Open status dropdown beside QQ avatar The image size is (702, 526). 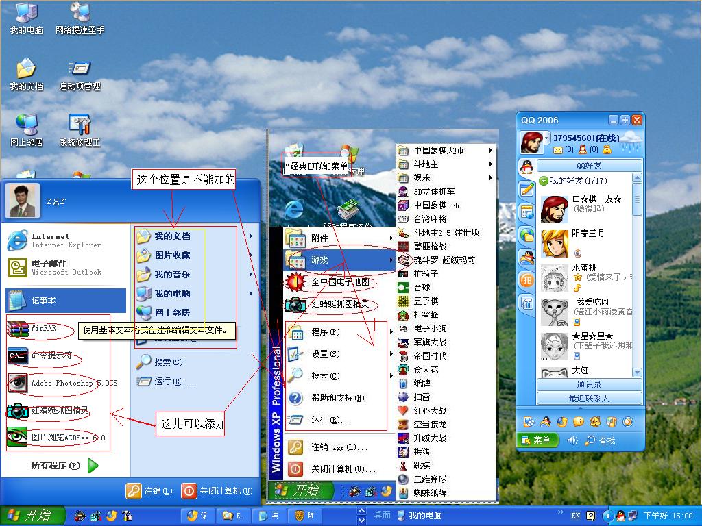(546, 137)
